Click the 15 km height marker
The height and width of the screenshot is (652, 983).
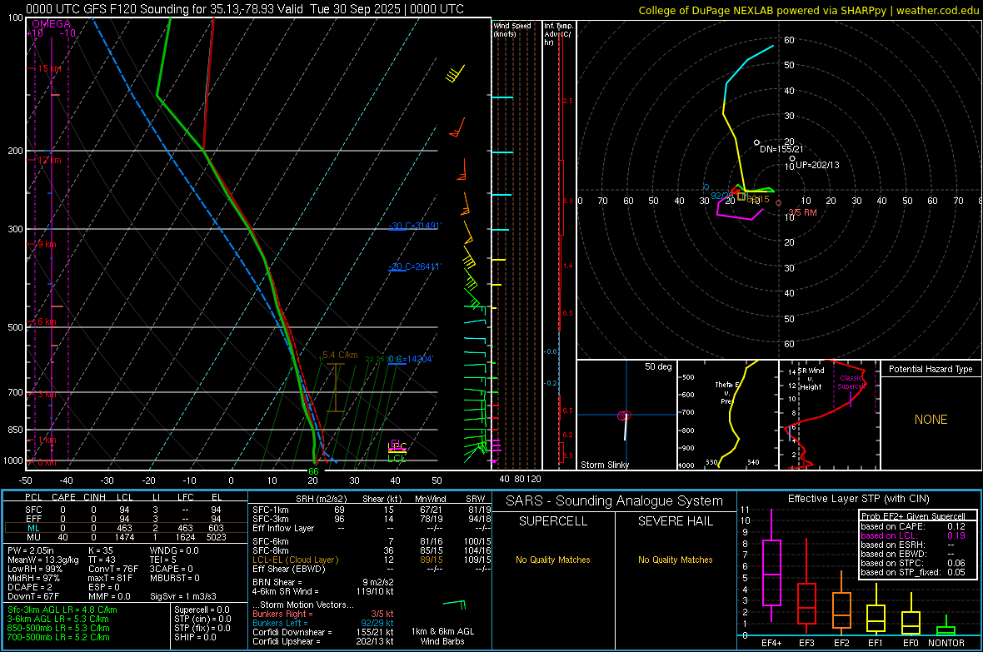pyautogui.click(x=49, y=68)
